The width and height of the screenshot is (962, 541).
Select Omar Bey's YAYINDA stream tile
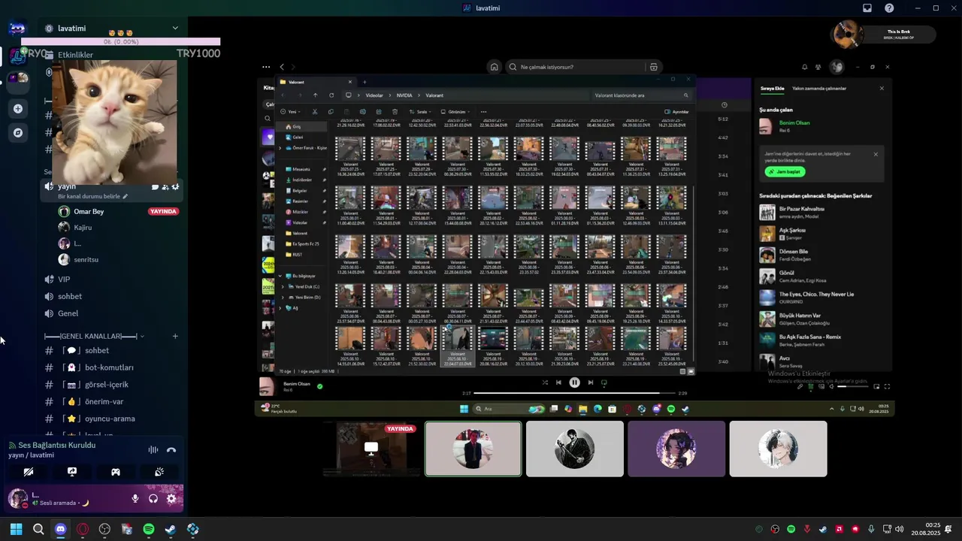(x=371, y=449)
